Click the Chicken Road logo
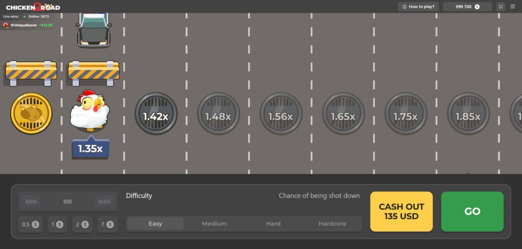Image resolution: width=522 pixels, height=249 pixels. [33, 7]
